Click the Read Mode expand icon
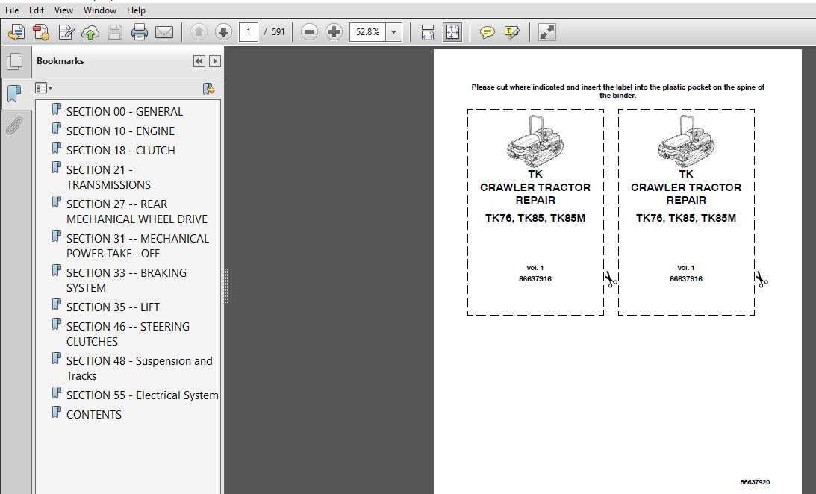 pyautogui.click(x=547, y=32)
